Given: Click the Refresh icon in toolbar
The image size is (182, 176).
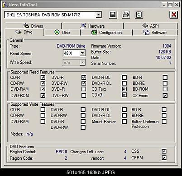Looking at the screenshot, I should [x=139, y=15].
